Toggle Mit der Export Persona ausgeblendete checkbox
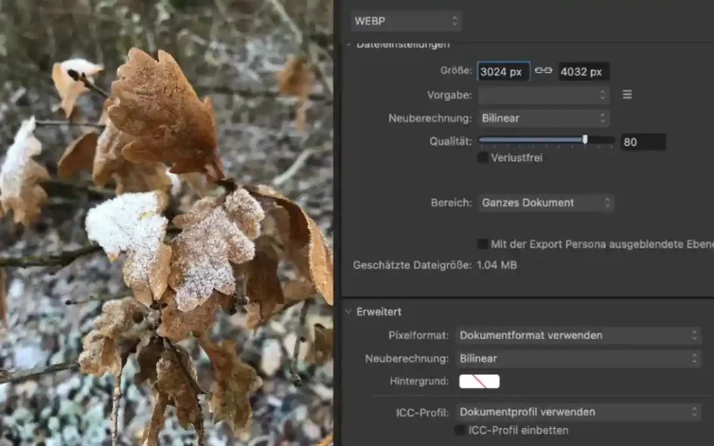Image resolution: width=714 pixels, height=446 pixels. [x=482, y=244]
